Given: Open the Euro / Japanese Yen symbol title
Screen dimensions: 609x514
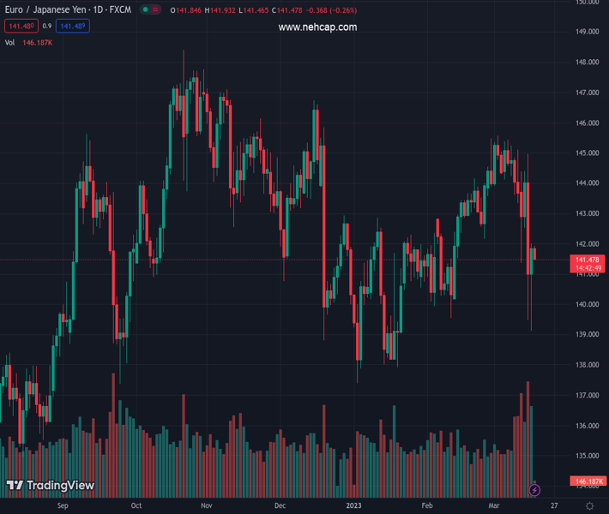Looking at the screenshot, I should tap(65, 10).
